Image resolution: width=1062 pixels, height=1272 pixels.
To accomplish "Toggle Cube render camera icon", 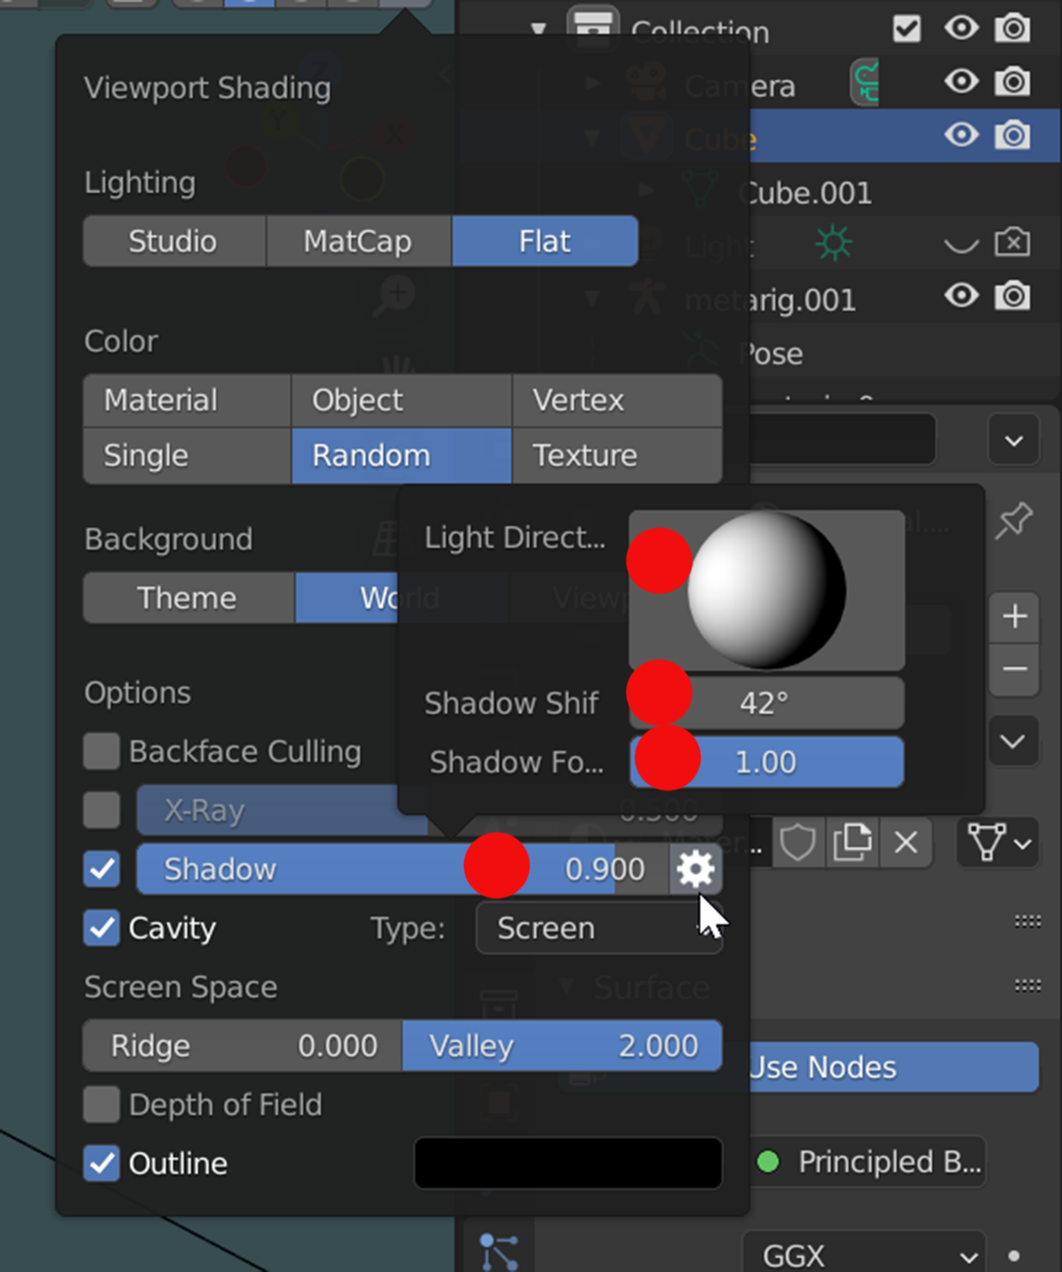I will tap(1012, 135).
